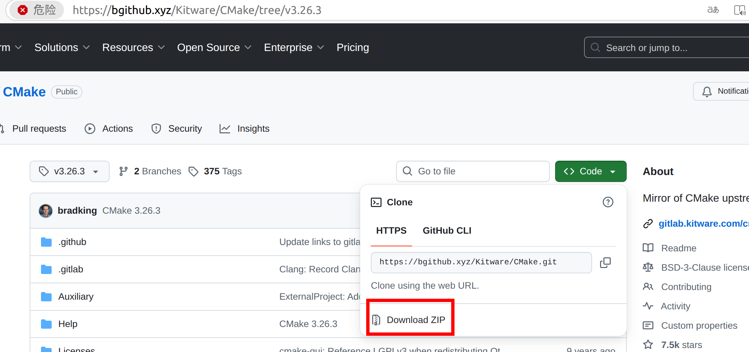This screenshot has height=352, width=749.
Task: Open the Auxiliary folder name
Action: point(76,297)
